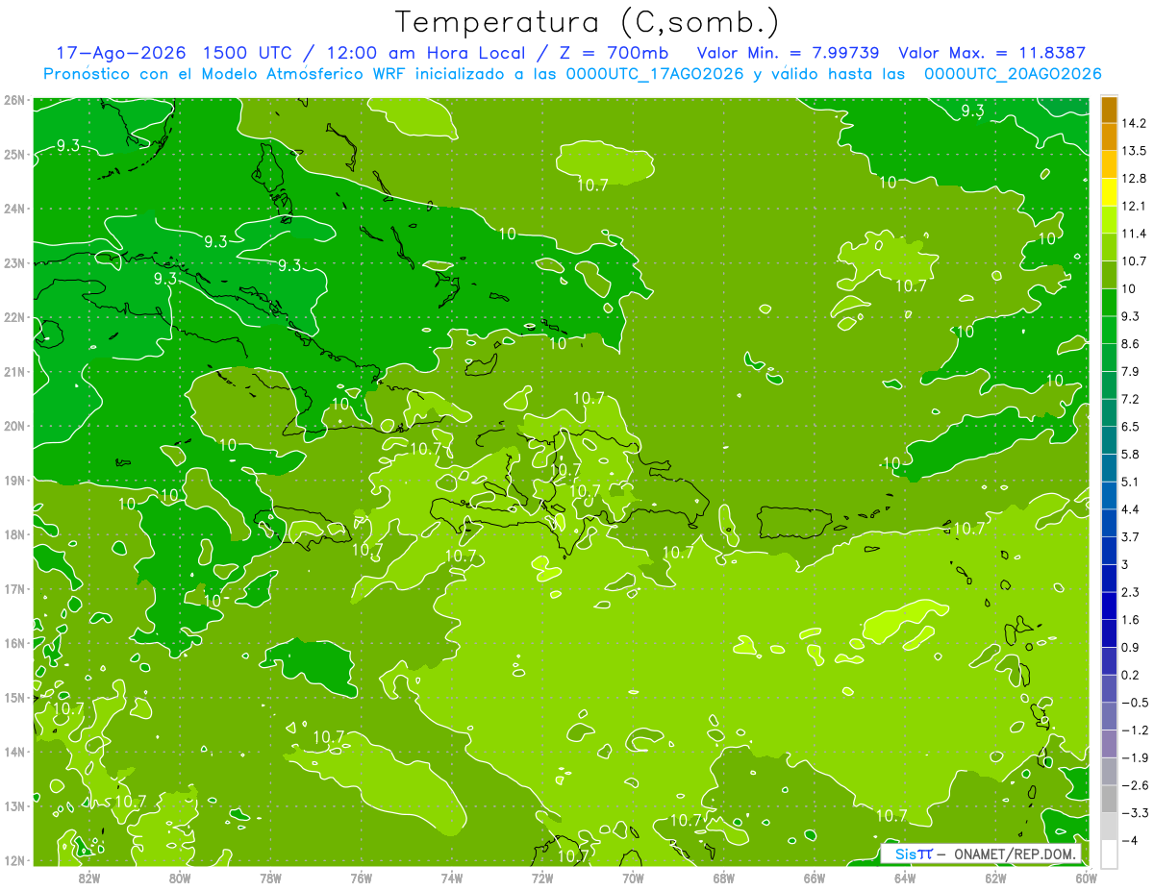Click the "7.9" color scale label
Screen dimensions: 1154x891
pyautogui.click(x=1131, y=372)
